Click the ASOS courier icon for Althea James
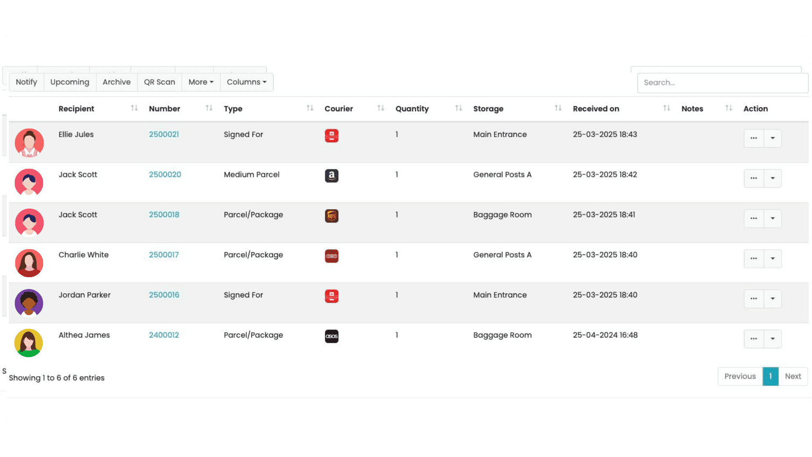812x457 pixels. [332, 336]
